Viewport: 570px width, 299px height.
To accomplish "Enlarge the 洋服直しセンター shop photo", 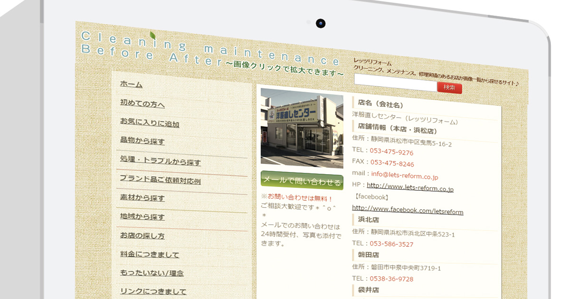I will coord(302,128).
